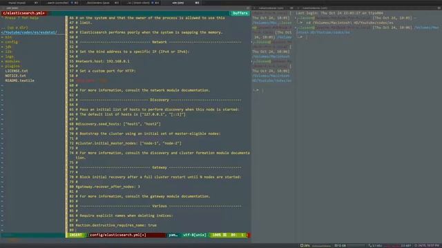This screenshot has height=248, width=442.
Task: Expand the bin folder arrow in file tree
Action: click(x=2, y=37)
